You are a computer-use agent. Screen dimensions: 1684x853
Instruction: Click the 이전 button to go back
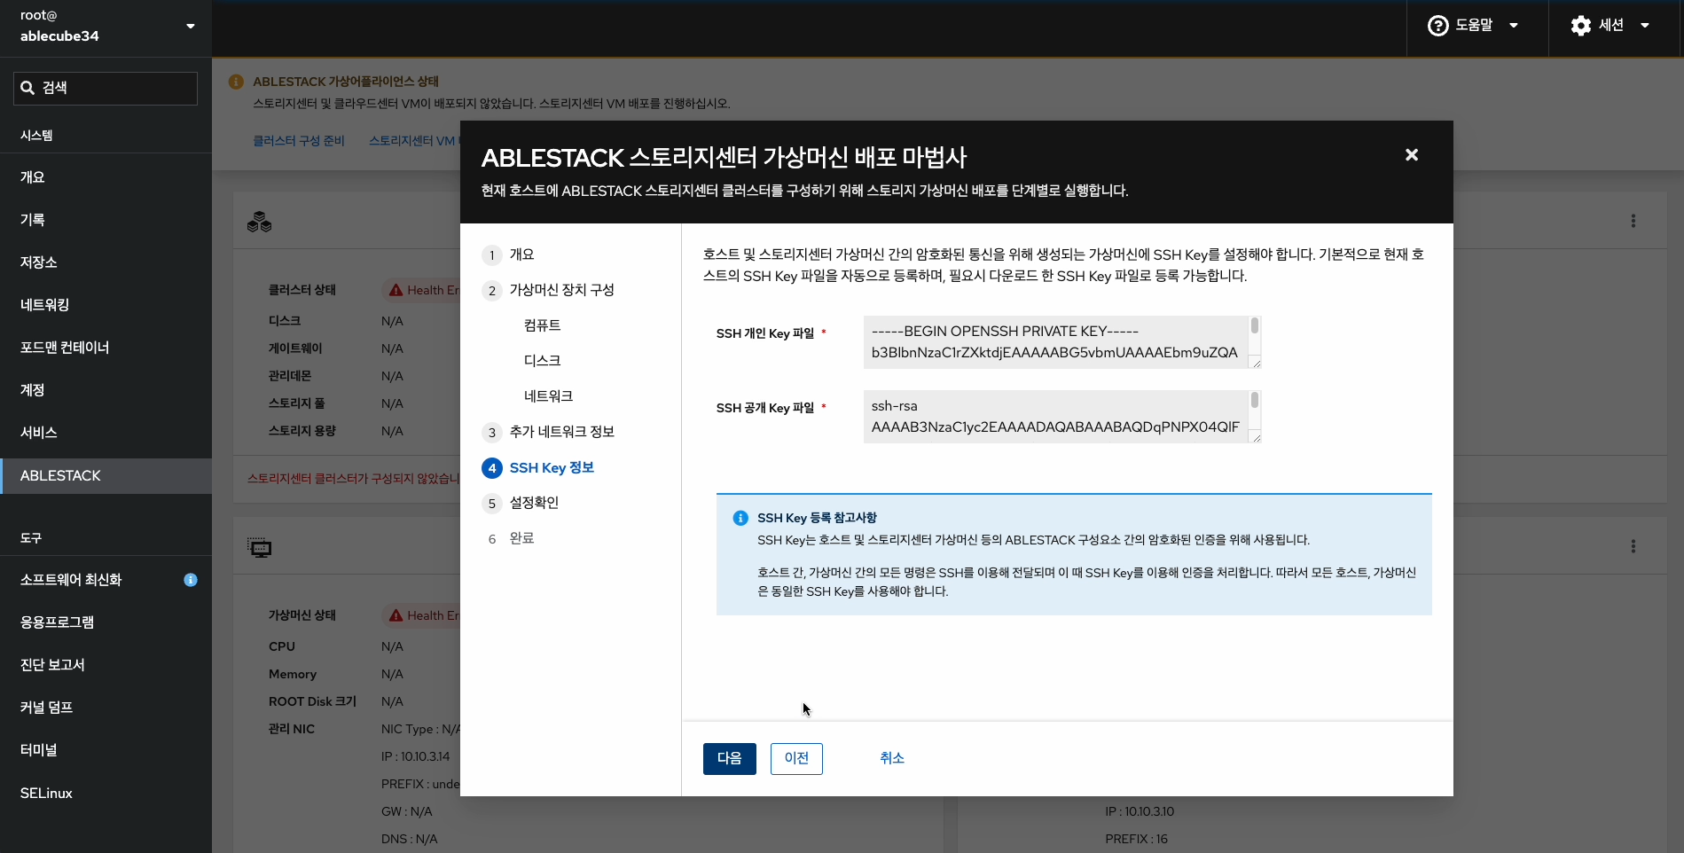click(x=795, y=758)
